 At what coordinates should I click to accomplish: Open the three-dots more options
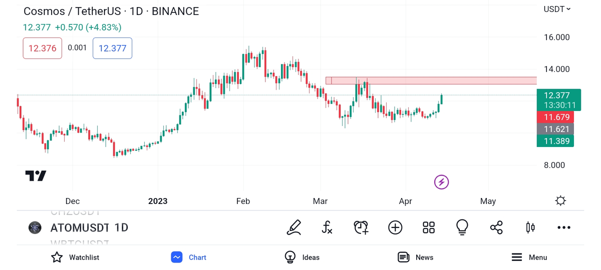click(x=564, y=227)
